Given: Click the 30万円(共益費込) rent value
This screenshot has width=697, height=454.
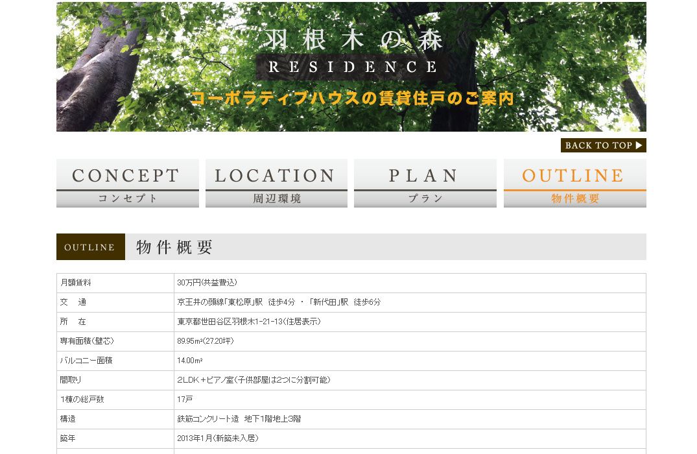Looking at the screenshot, I should [x=207, y=283].
